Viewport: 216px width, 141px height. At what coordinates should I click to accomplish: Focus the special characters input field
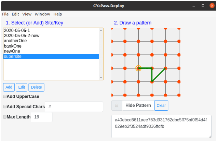point(74,107)
